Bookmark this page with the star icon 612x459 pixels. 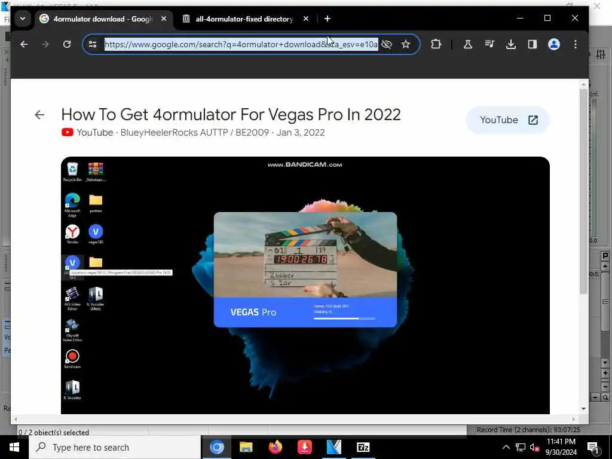point(406,44)
